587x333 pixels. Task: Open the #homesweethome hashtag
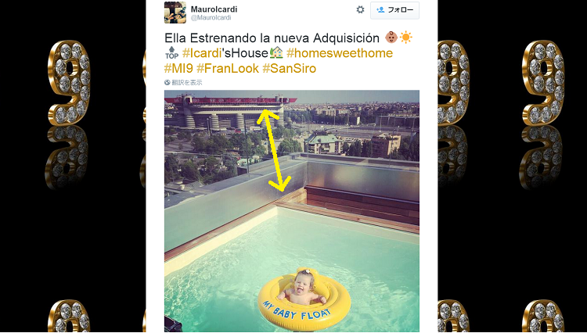[x=340, y=53]
